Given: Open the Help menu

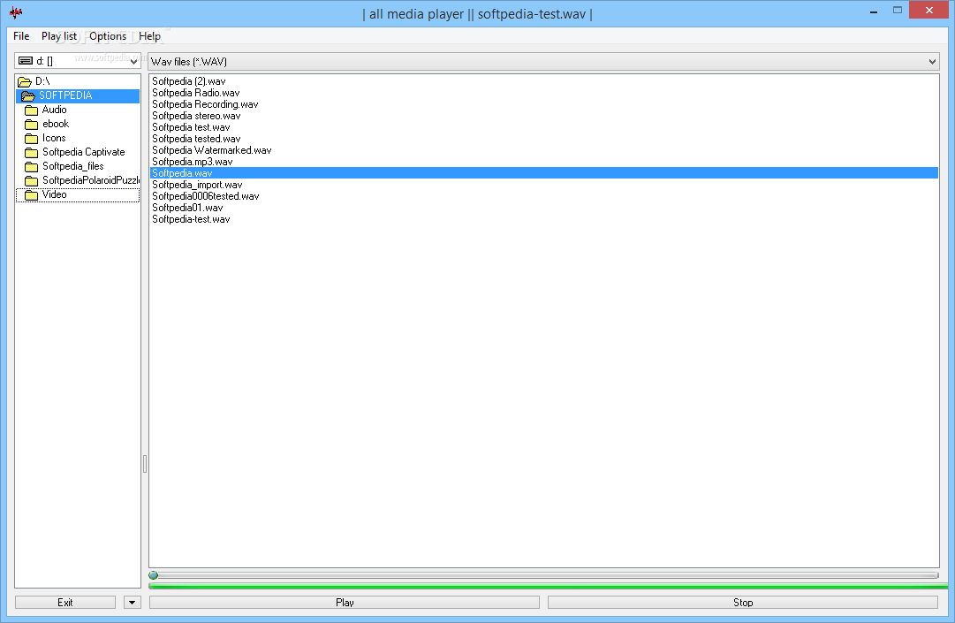Looking at the screenshot, I should (x=149, y=36).
